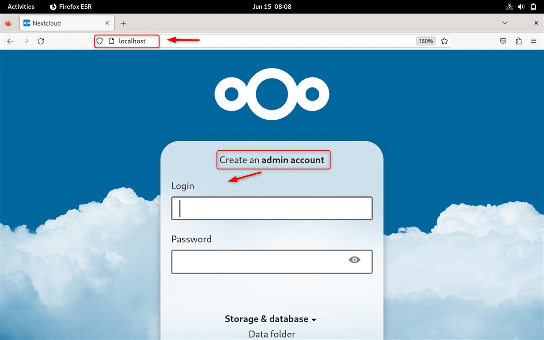Click the Nextcloud logo
This screenshot has height=340, width=544.
272,94
